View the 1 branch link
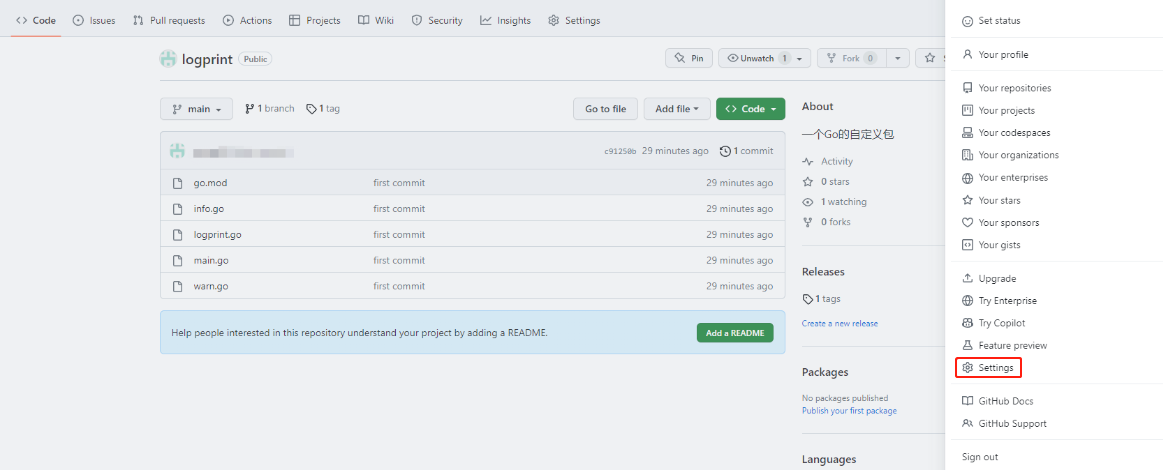Screen dimensions: 1168x470 tap(269, 108)
